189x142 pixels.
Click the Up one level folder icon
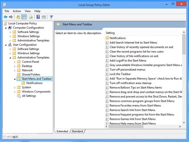[18, 17]
